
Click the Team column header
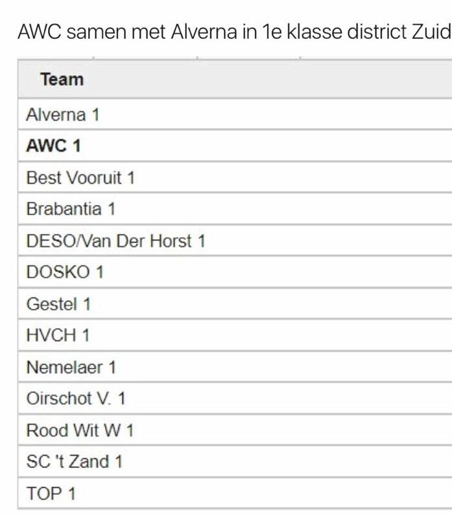click(x=62, y=80)
